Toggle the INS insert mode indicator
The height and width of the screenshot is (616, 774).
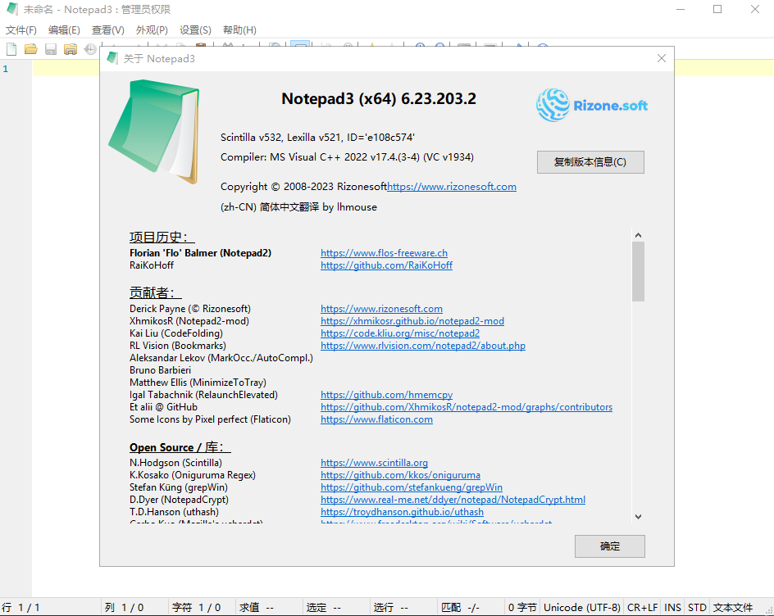pos(672,608)
